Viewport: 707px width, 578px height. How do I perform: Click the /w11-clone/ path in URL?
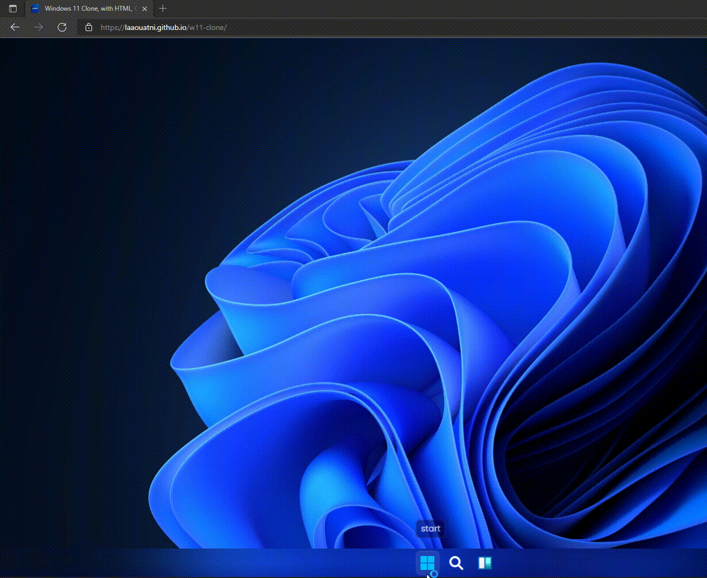[x=208, y=27]
